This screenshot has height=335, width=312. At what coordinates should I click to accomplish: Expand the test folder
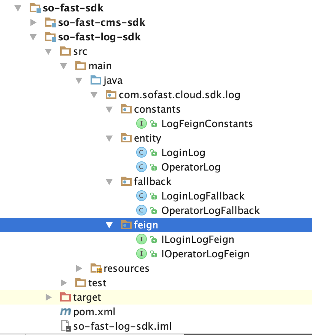point(64,282)
